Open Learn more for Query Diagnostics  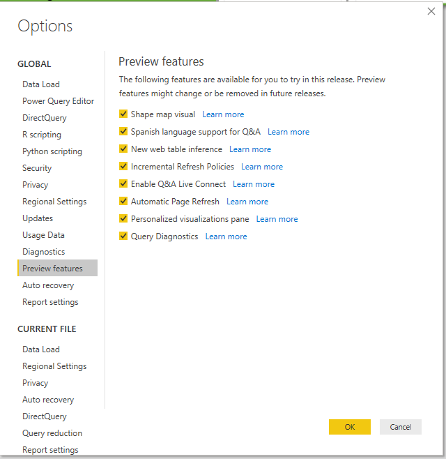click(x=226, y=236)
